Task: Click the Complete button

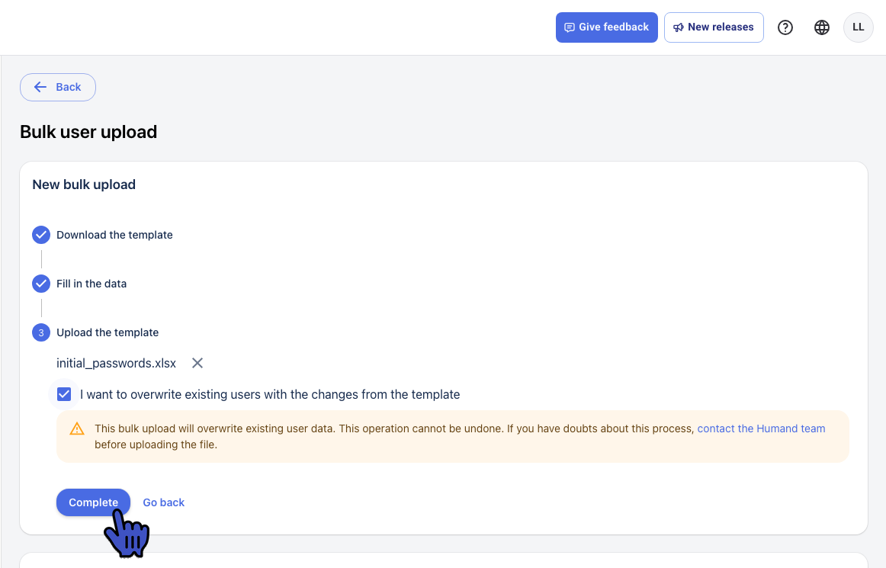Action: 93,502
